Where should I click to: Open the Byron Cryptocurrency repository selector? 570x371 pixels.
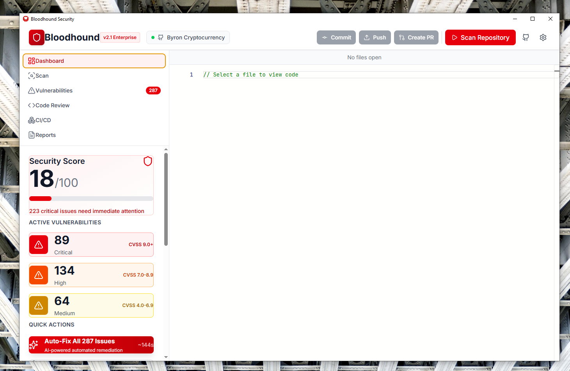click(188, 37)
